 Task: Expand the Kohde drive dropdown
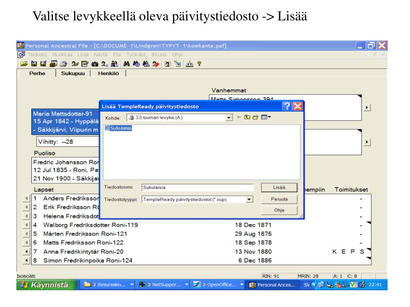(x=229, y=118)
